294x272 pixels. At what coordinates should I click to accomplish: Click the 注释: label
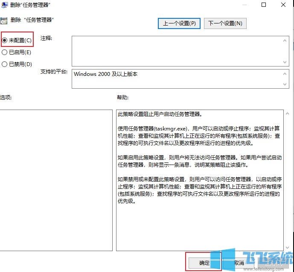(47, 38)
